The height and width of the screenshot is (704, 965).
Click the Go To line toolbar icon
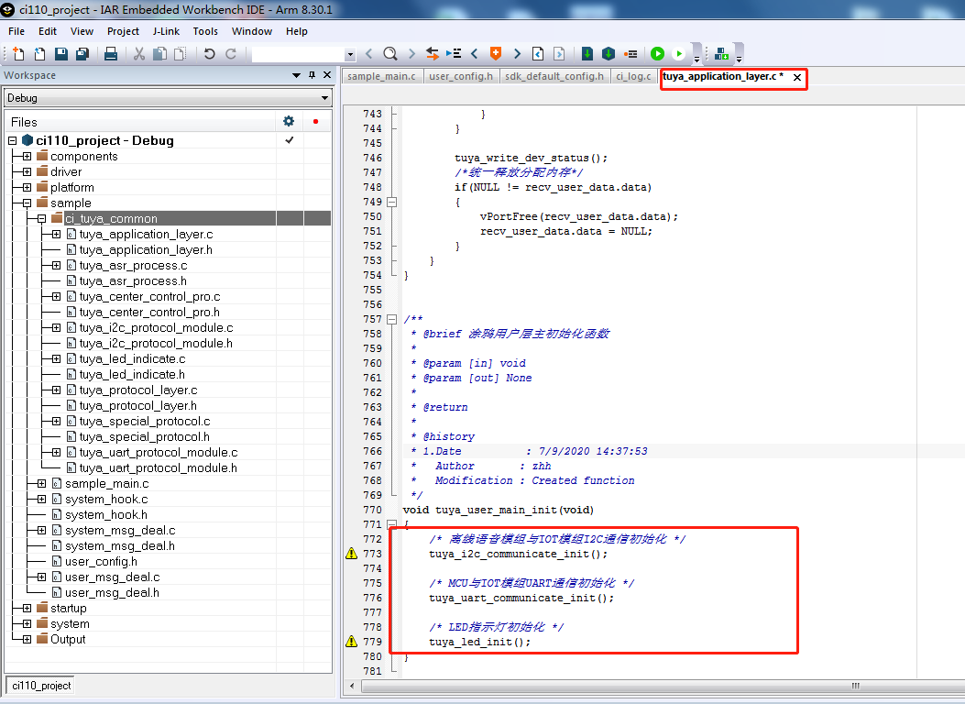point(454,54)
